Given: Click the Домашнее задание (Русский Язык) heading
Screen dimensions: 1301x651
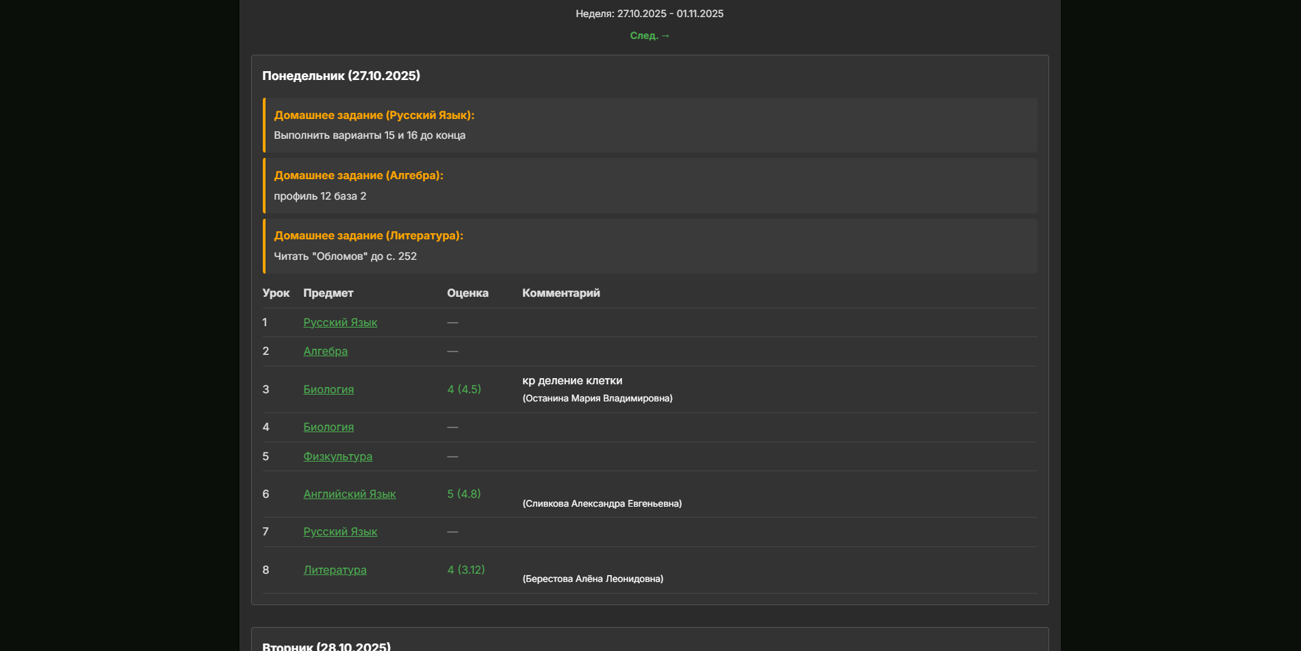Looking at the screenshot, I should [374, 115].
